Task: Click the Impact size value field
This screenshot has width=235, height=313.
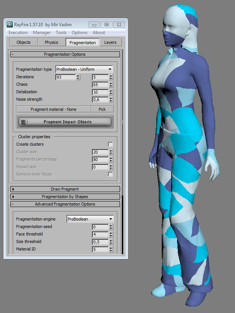Action: (x=100, y=167)
